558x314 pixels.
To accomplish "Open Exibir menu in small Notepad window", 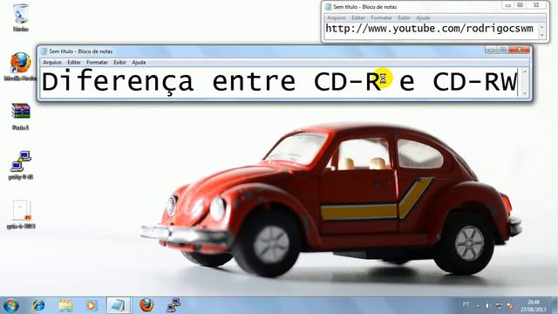I will pos(405,17).
